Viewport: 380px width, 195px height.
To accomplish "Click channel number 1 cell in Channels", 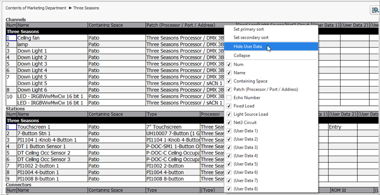I will (x=11, y=38).
